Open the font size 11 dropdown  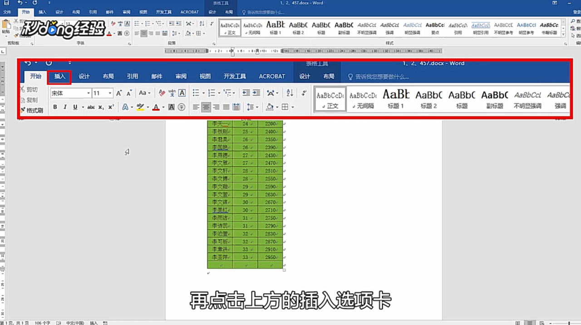point(110,93)
